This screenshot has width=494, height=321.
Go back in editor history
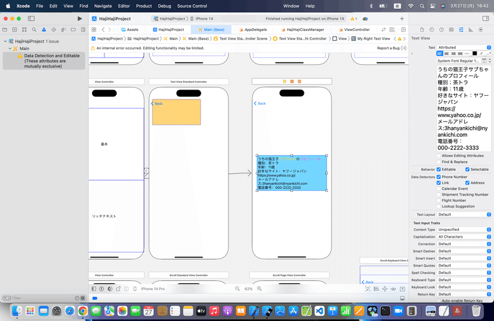pyautogui.click(x=103, y=30)
